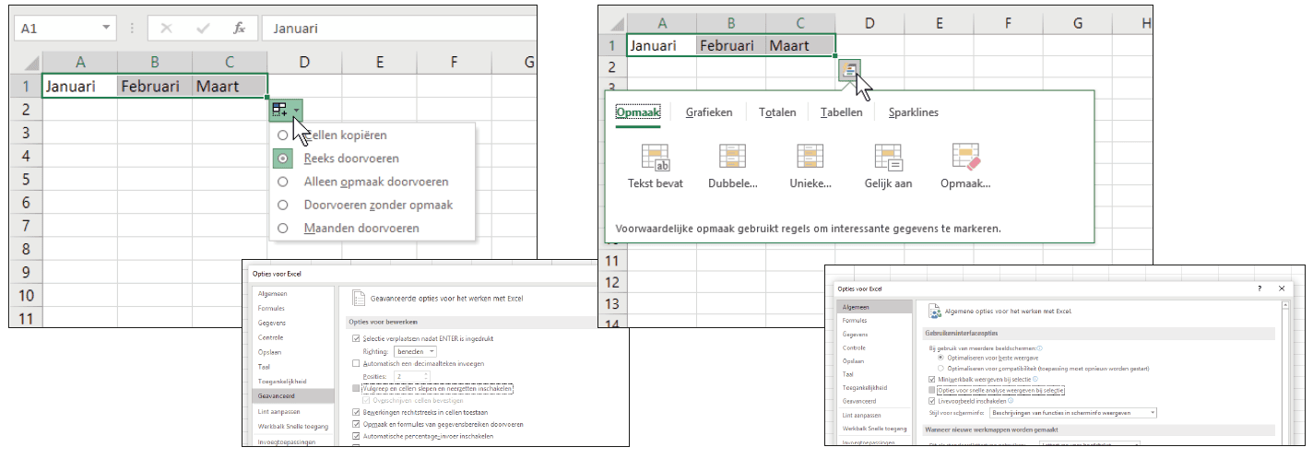Select 'Doorvoeren zonder opmaak' option
Viewport: 1313px width, 459px height.
(282, 205)
